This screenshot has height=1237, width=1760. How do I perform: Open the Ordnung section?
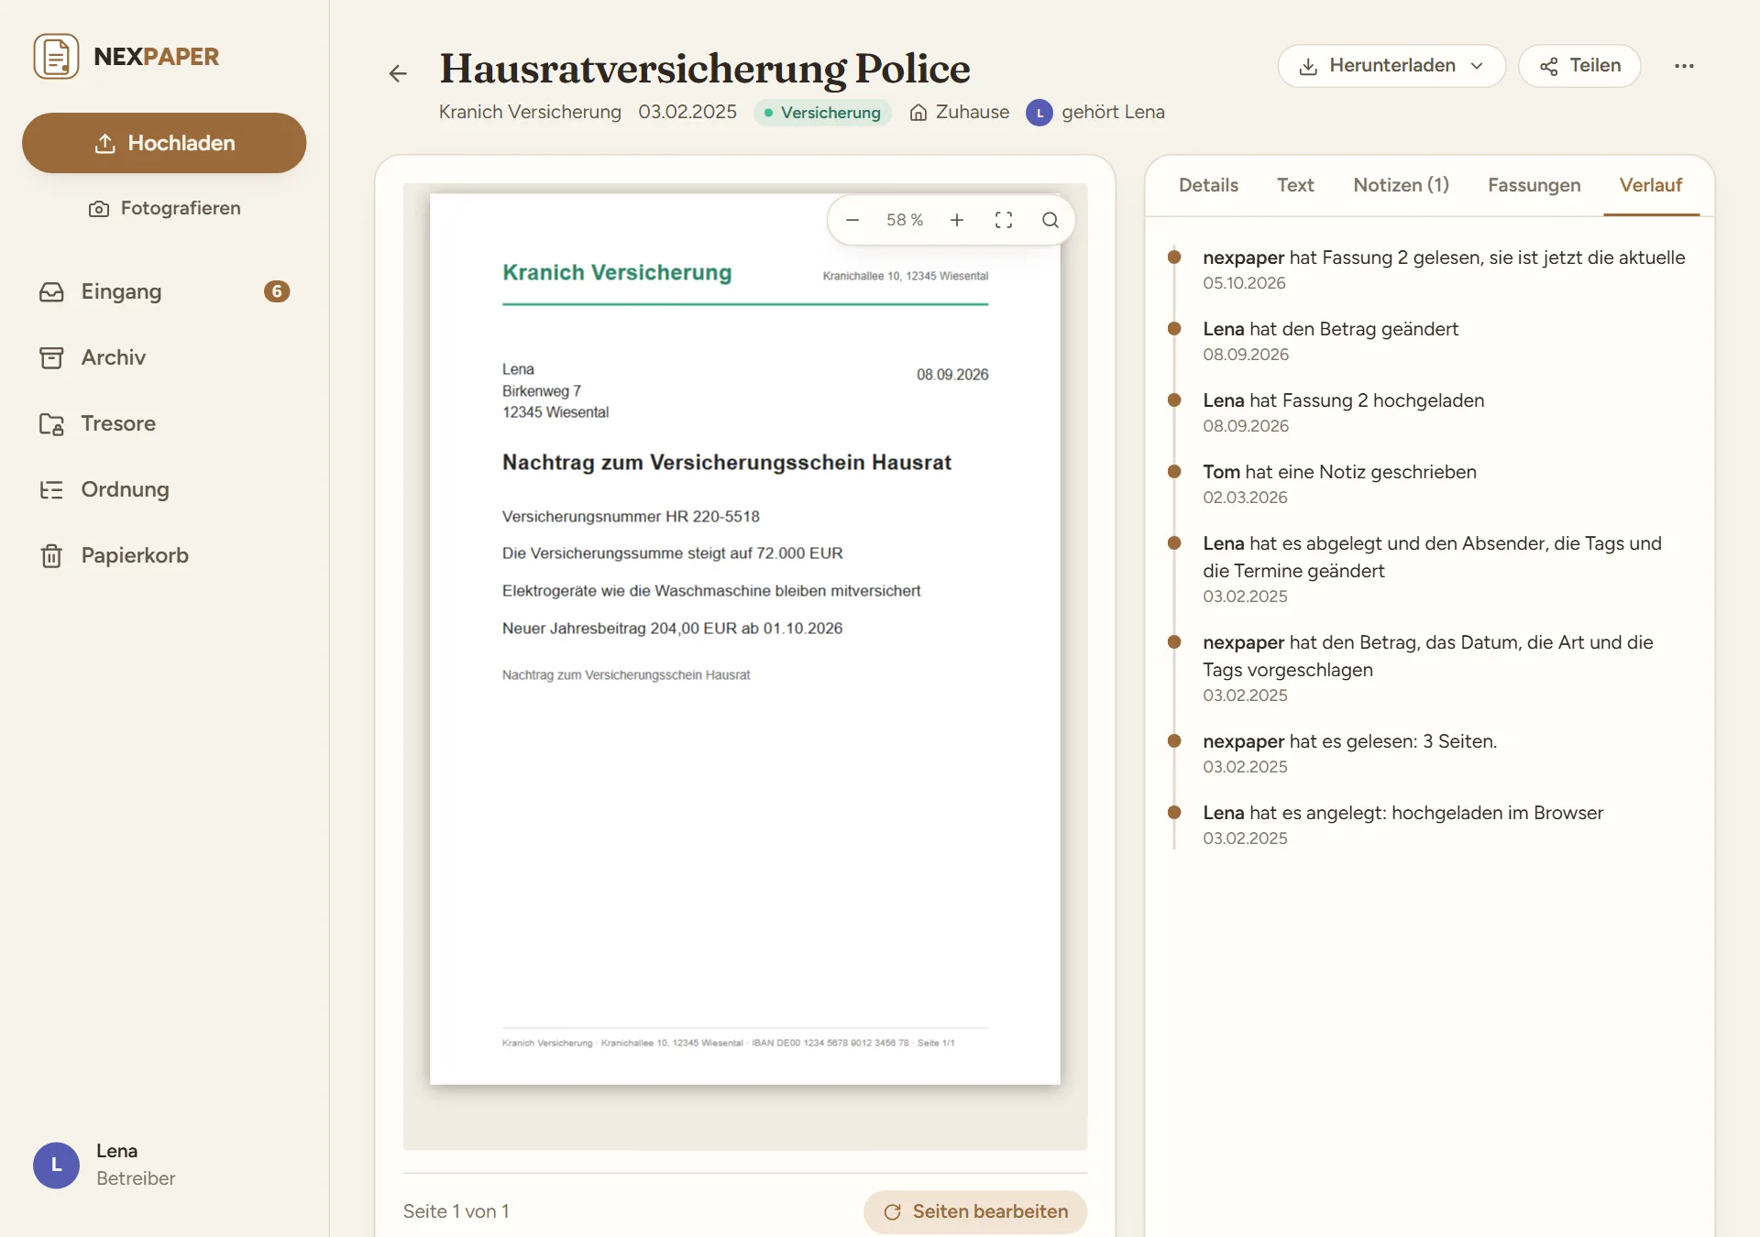click(x=164, y=489)
